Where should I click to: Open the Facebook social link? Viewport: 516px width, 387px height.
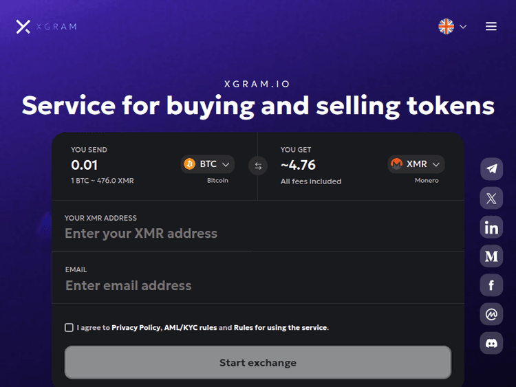[491, 285]
